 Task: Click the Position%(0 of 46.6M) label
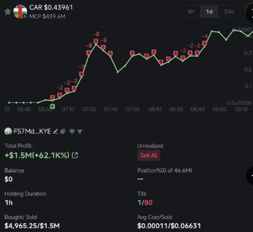pos(164,170)
